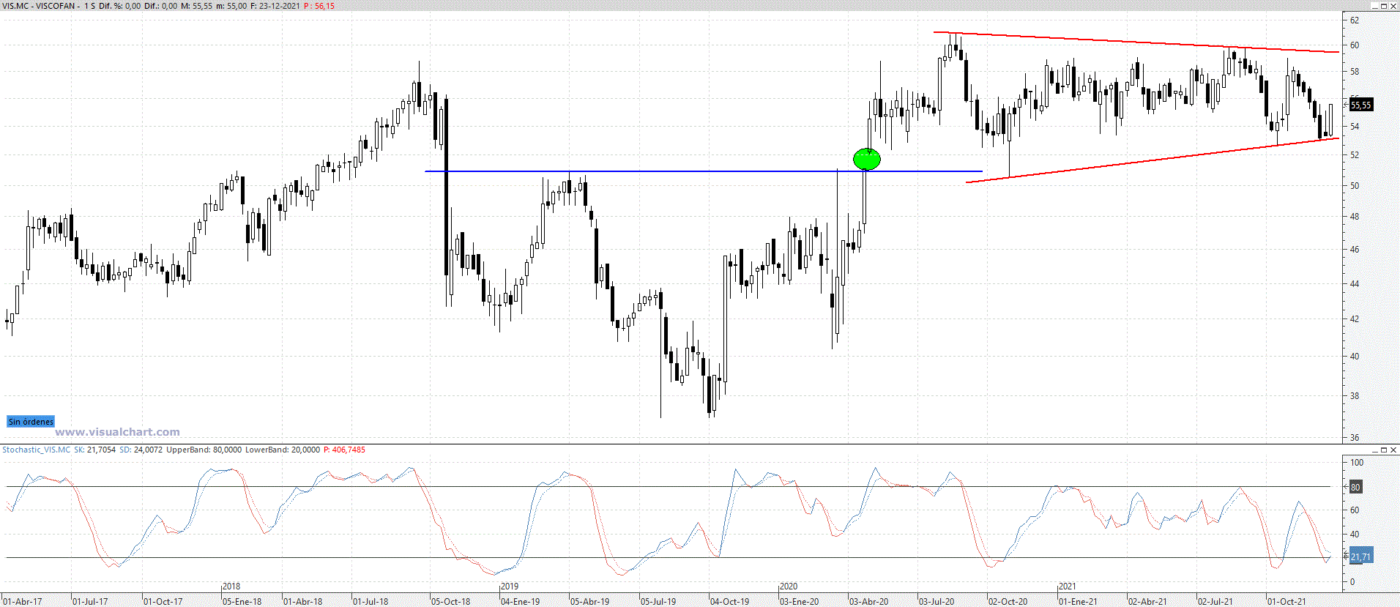Minimize the Stochastic indicator pane

[1374, 450]
